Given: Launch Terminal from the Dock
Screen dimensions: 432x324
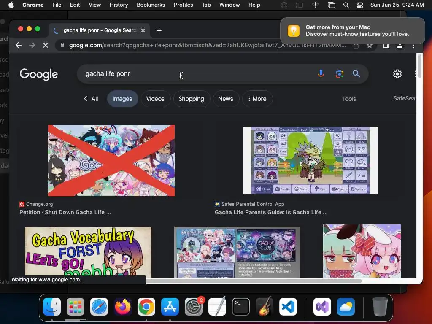Looking at the screenshot, I should pos(241,307).
